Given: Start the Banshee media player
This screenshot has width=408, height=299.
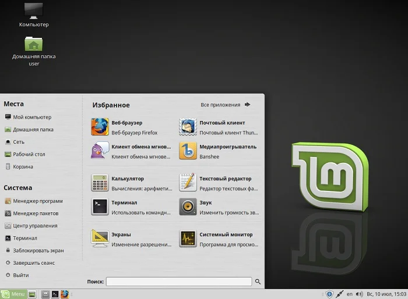Looking at the screenshot, I should 188,151.
